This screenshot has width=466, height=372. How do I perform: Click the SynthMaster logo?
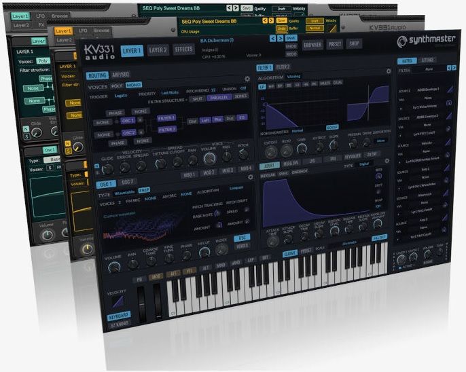(x=426, y=40)
